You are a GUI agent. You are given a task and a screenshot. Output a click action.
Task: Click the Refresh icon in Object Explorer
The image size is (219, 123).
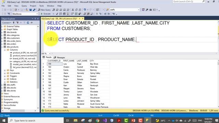pos(28,23)
